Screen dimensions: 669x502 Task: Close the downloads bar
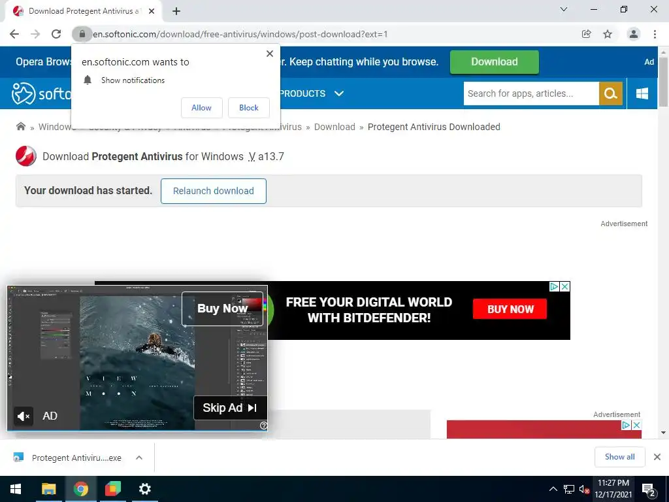pos(657,457)
